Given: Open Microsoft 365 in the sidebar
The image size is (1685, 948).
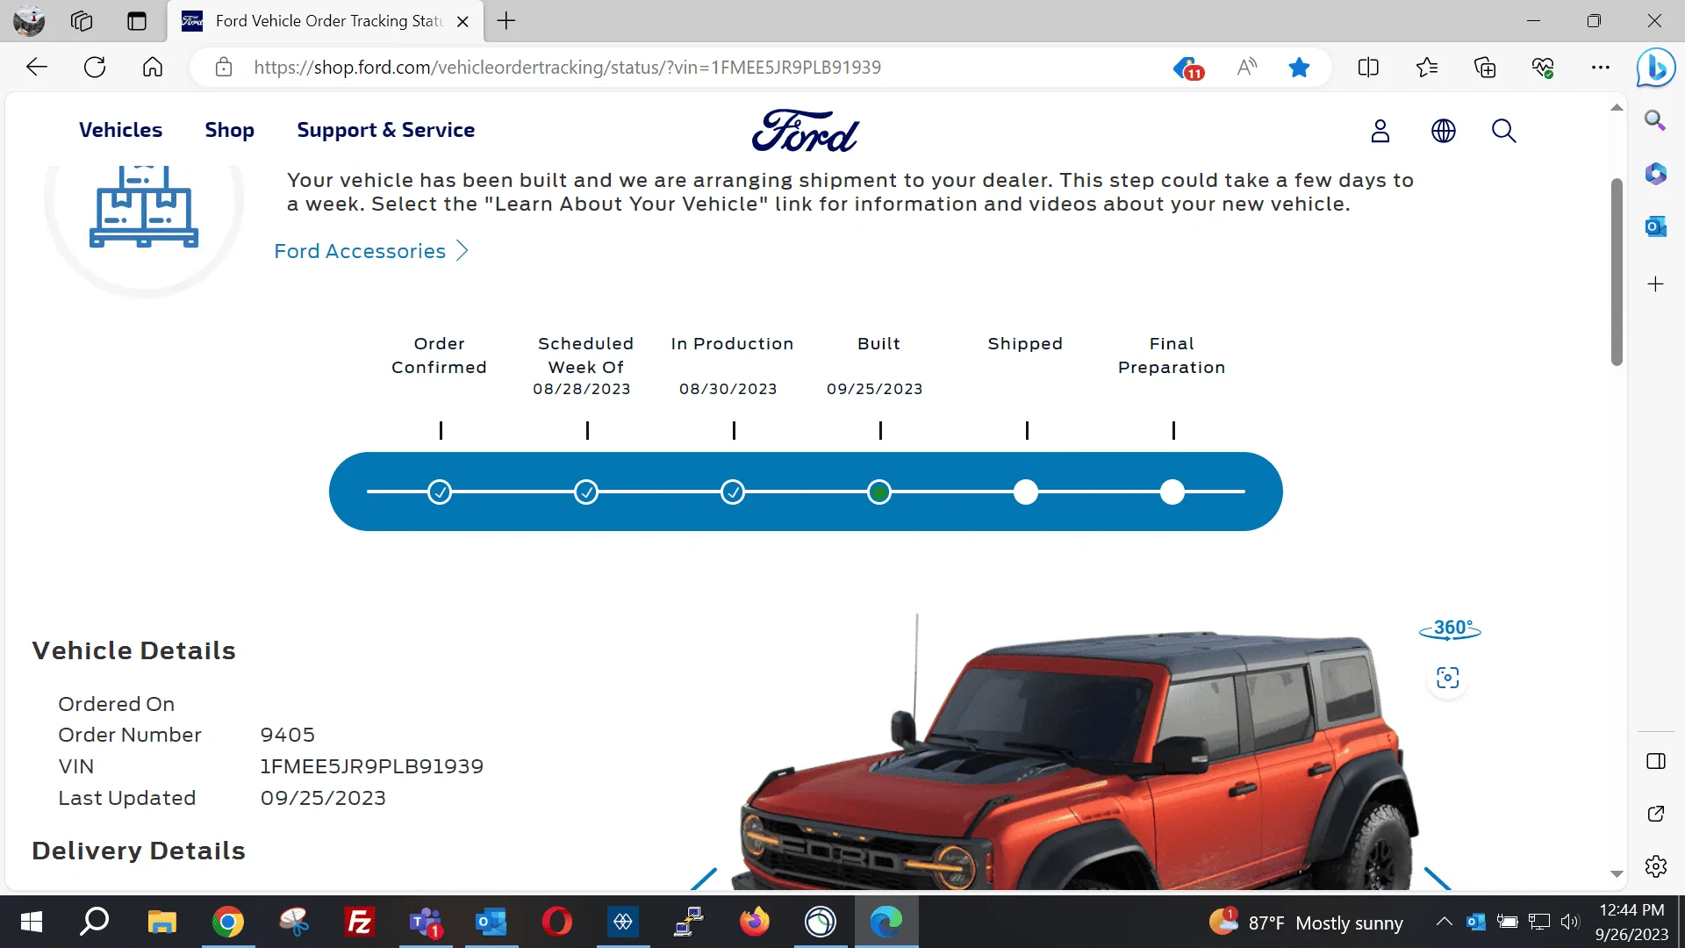Looking at the screenshot, I should point(1655,174).
